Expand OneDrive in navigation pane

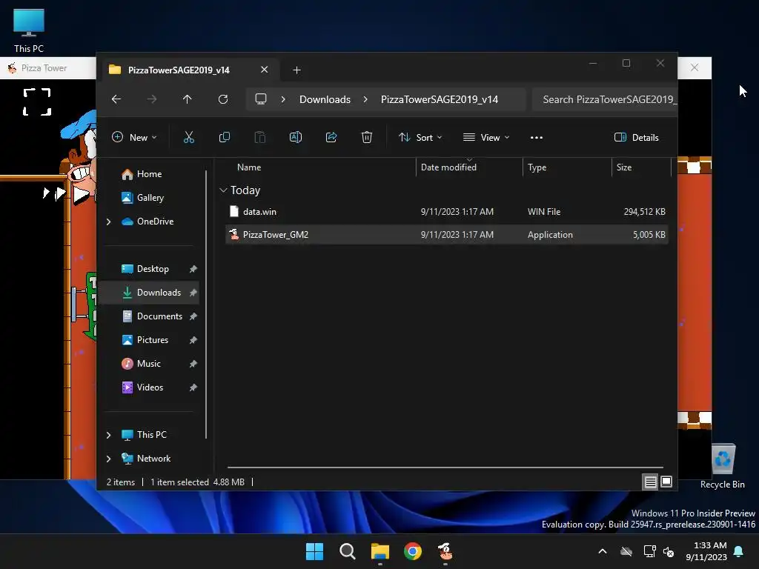click(x=108, y=222)
